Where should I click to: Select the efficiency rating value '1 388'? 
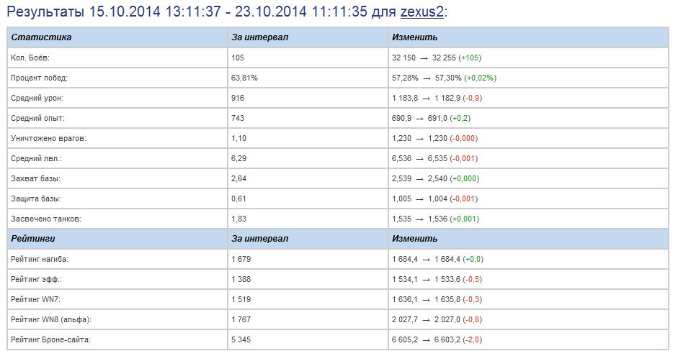[241, 280]
